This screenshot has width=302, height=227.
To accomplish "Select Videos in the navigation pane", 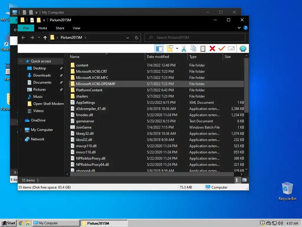I will 38,111.
